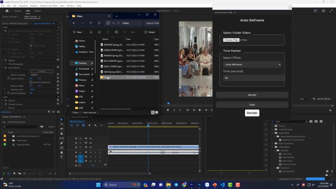Screen dimensions: 336x189
Task: Click Copy icon in File Explorer toolbar
Action: (x=99, y=32)
